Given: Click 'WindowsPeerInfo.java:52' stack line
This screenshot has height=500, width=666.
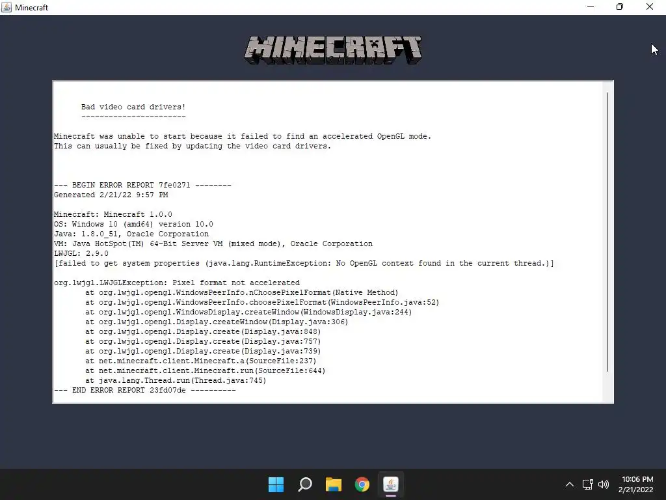Looking at the screenshot, I should click(262, 302).
